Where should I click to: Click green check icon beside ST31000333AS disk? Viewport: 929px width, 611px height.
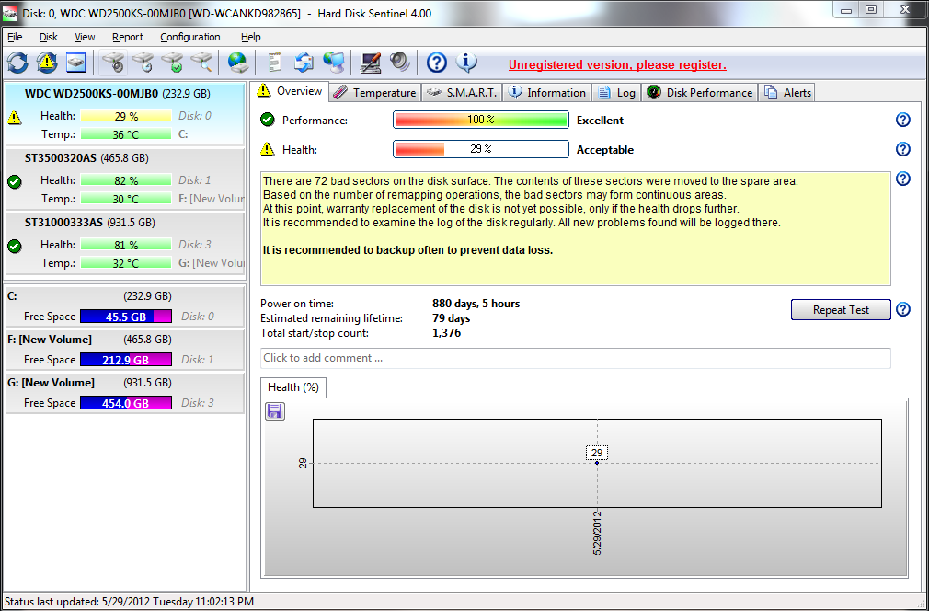pyautogui.click(x=15, y=247)
